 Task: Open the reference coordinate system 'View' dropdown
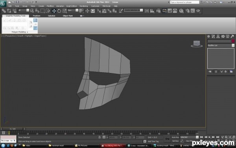pos(73,10)
